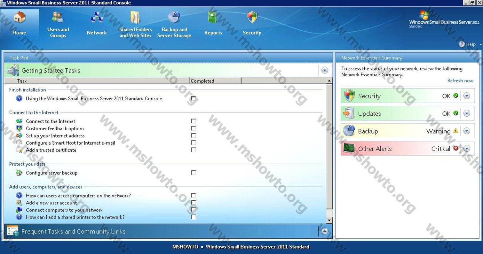Open Configure a Smart Host for Internet e-mail
Viewport: 483px width, 254px height.
(70, 143)
